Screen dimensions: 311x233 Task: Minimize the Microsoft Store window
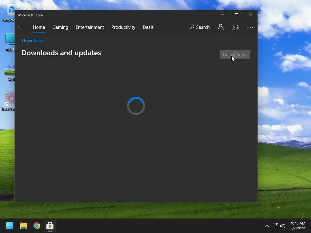pyautogui.click(x=223, y=15)
